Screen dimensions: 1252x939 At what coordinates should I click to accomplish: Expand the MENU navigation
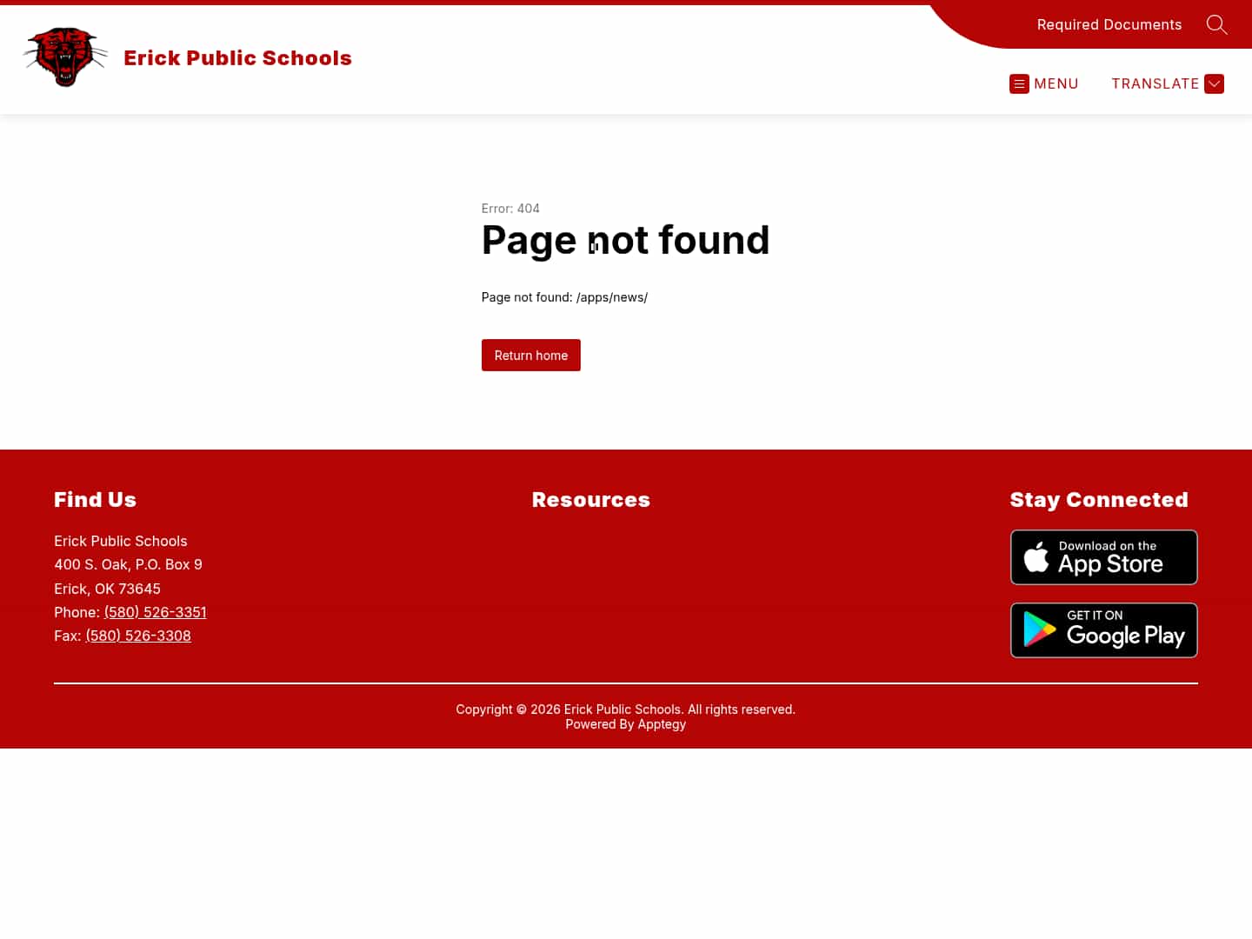pyautogui.click(x=1044, y=83)
